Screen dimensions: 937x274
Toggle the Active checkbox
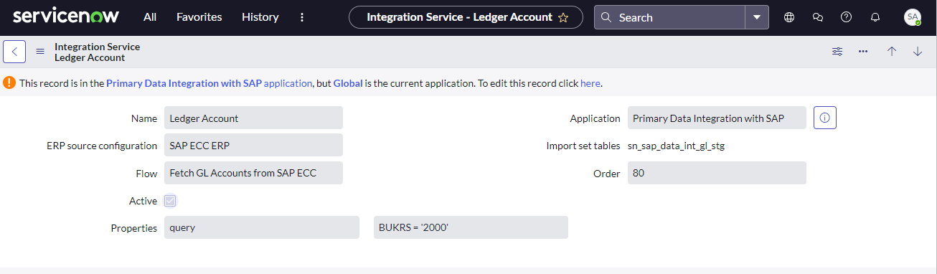(x=170, y=201)
